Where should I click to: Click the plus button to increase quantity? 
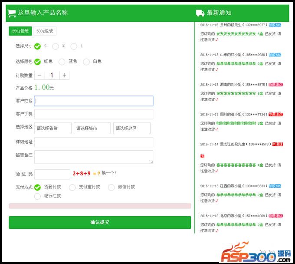tap(64, 76)
